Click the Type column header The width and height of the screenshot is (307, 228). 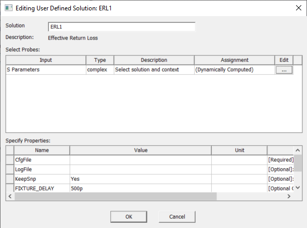tap(100, 60)
